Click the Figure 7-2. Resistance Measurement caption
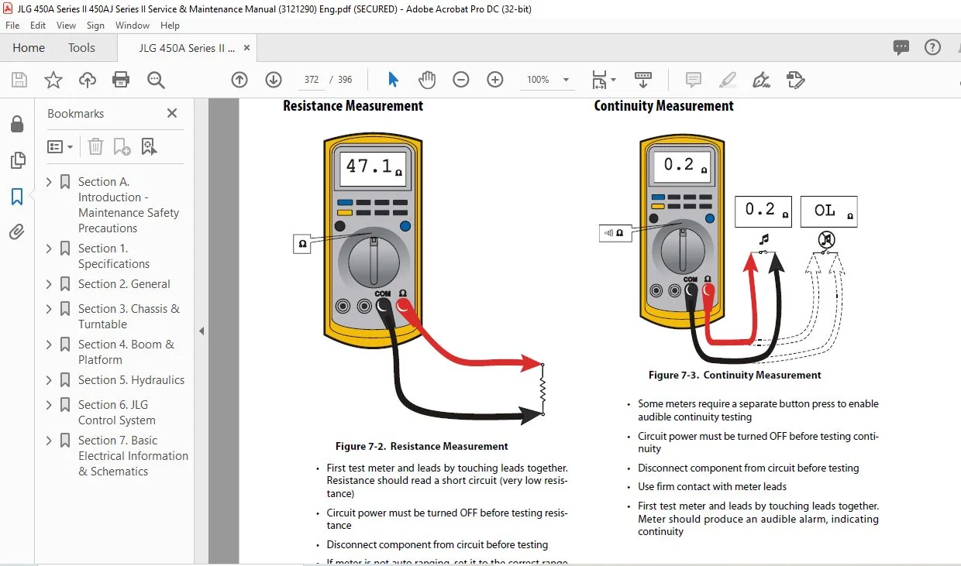Viewport: 961px width, 566px height. click(422, 446)
